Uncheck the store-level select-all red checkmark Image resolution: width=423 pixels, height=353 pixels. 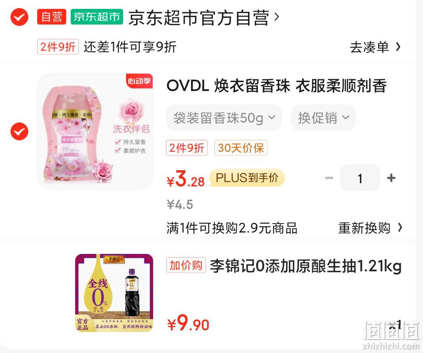19,17
